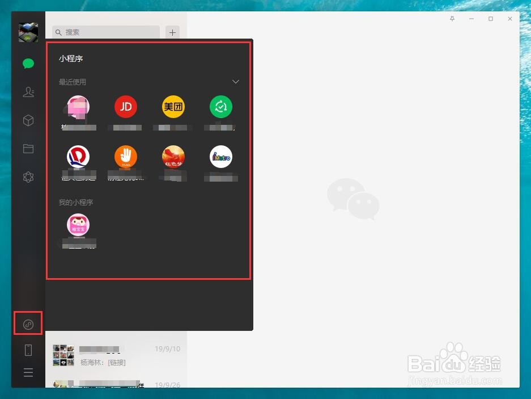Maximize the WeChat window
This screenshot has height=399, width=531.
tap(491, 19)
